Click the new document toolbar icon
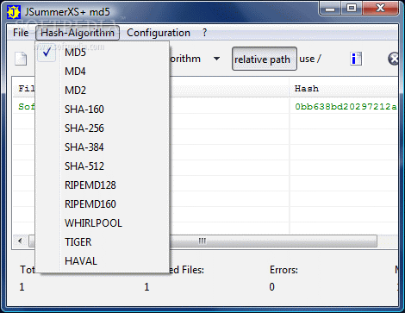The image size is (405, 313). 21,59
